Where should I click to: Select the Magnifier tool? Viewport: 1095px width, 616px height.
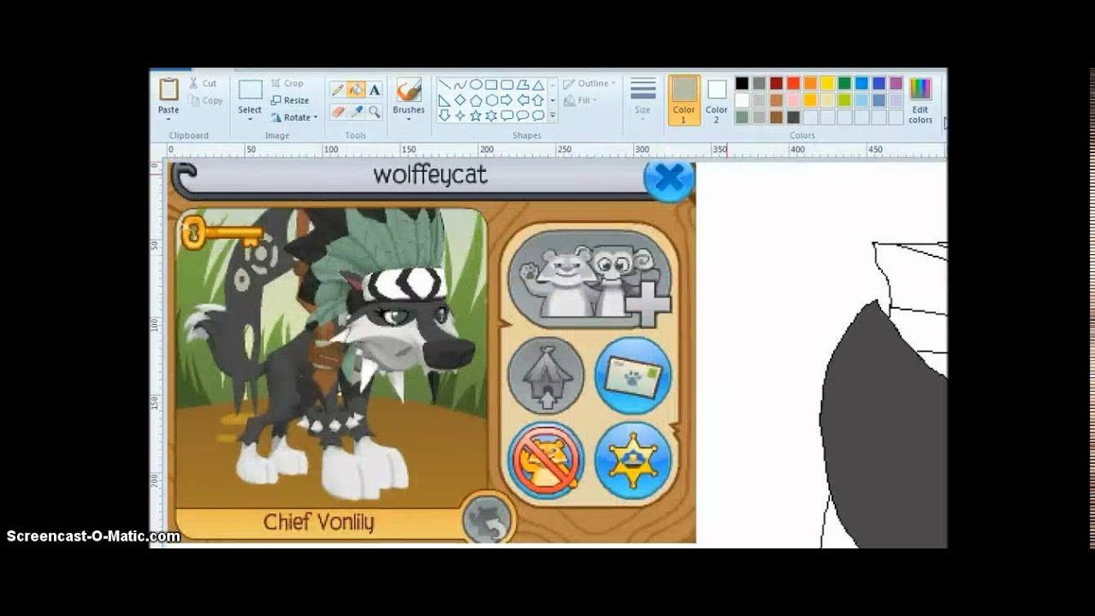(x=374, y=111)
